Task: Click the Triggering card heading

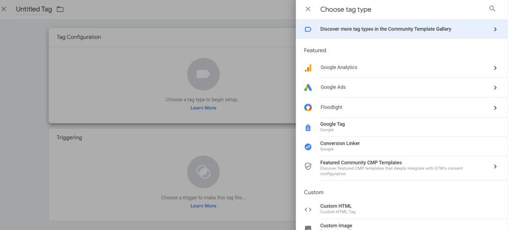Action: click(x=69, y=138)
